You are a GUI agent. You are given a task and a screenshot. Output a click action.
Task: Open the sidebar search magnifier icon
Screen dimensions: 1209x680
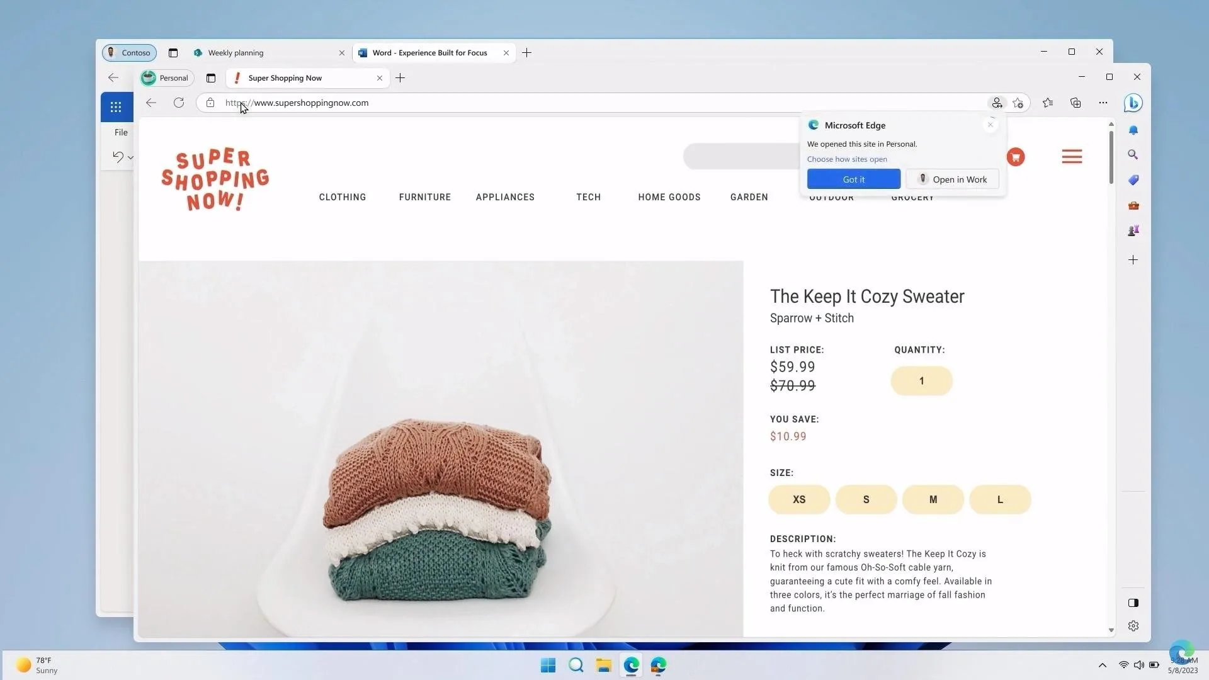(1133, 155)
